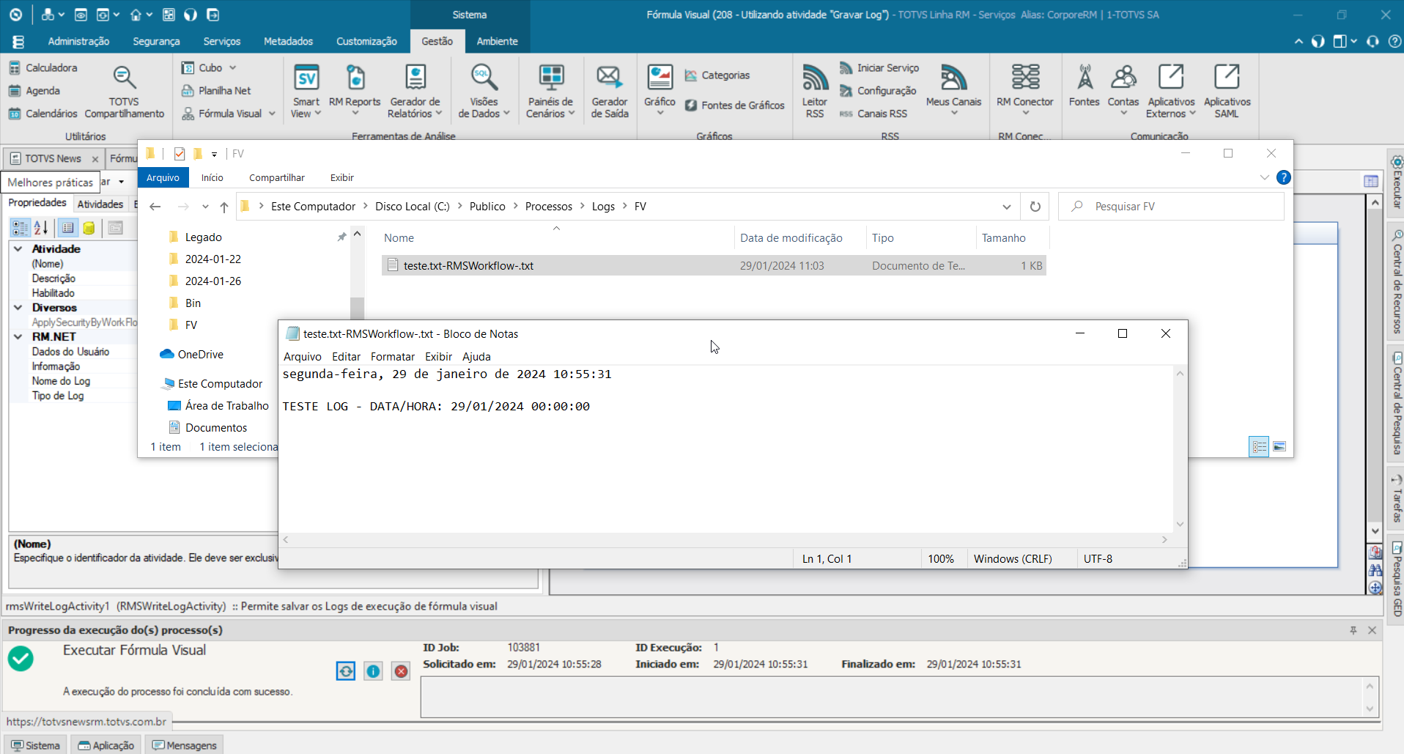Open Notepad Formatar menu
Image resolution: width=1404 pixels, height=754 pixels.
392,356
